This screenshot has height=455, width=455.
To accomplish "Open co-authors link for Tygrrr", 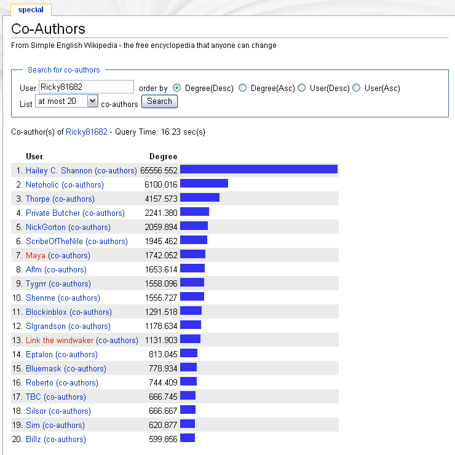I will tap(69, 283).
